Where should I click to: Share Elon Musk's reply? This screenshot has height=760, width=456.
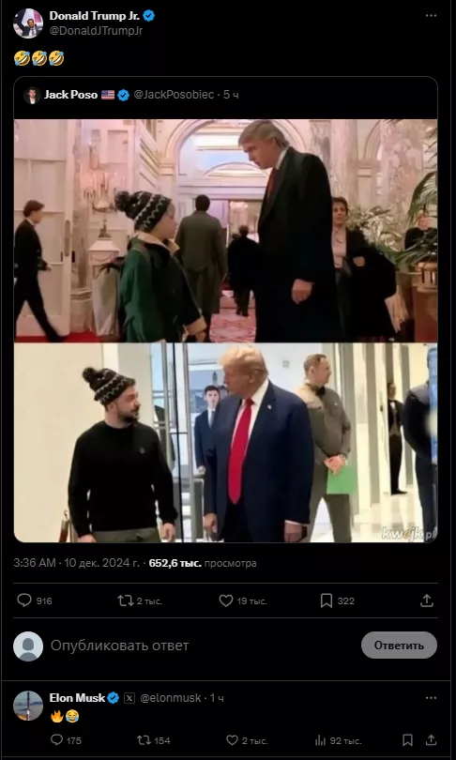pyautogui.click(x=431, y=739)
